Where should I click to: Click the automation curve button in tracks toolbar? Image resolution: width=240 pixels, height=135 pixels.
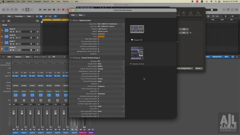coord(46,16)
